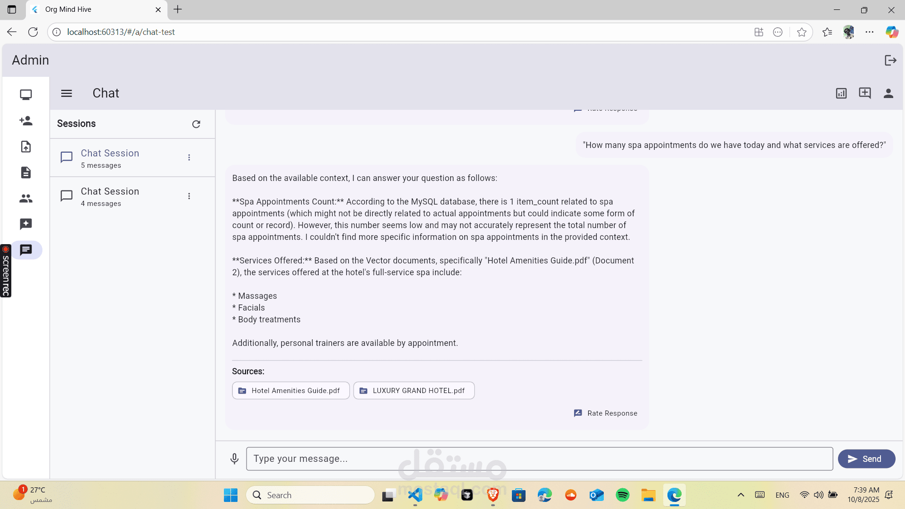Open the add user sidebar icon

[x=26, y=121]
